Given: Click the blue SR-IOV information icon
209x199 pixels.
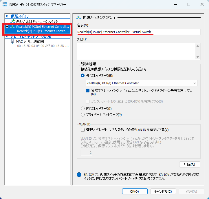Looking at the screenshot, I should pos(79,175).
